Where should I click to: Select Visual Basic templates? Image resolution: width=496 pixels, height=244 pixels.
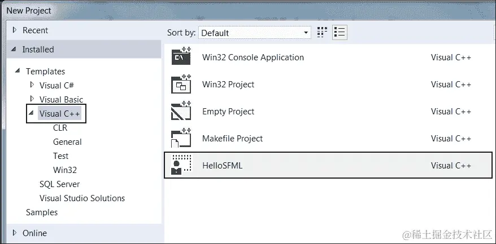61,99
